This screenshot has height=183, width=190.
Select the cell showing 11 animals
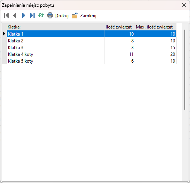click(120, 54)
